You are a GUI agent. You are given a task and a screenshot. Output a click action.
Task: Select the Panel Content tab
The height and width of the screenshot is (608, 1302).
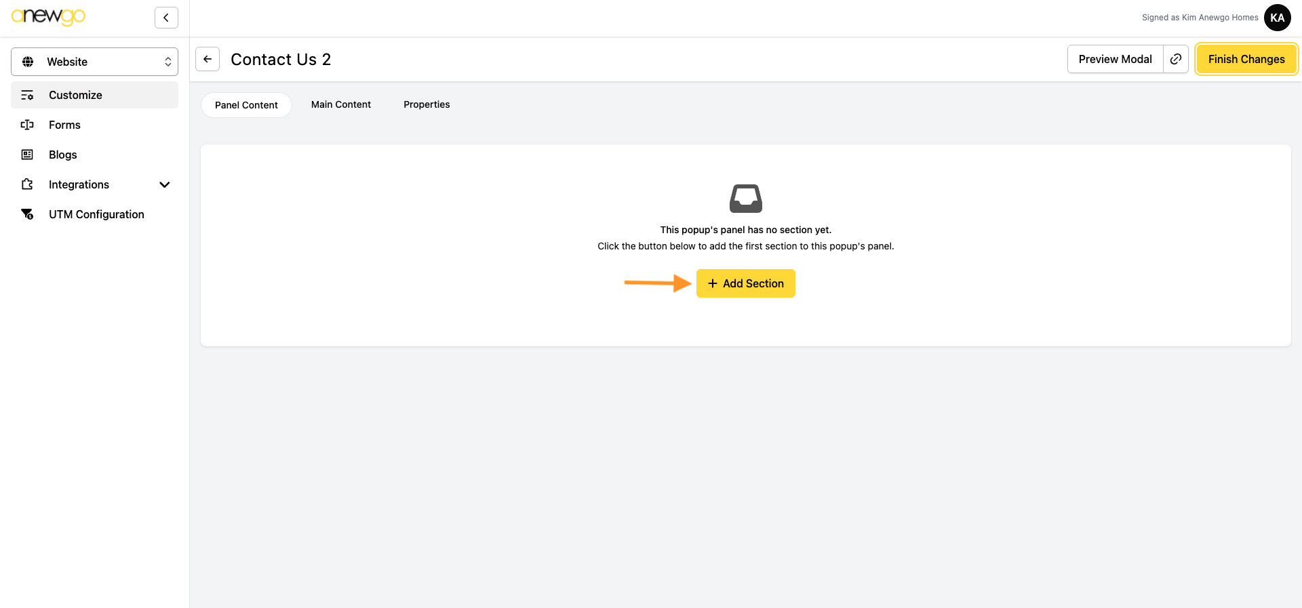(246, 105)
